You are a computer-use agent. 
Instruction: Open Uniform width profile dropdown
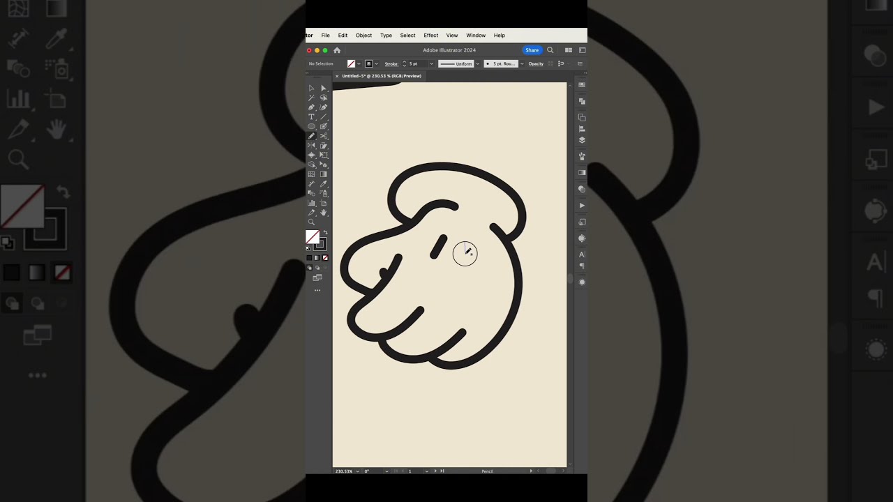pos(477,64)
